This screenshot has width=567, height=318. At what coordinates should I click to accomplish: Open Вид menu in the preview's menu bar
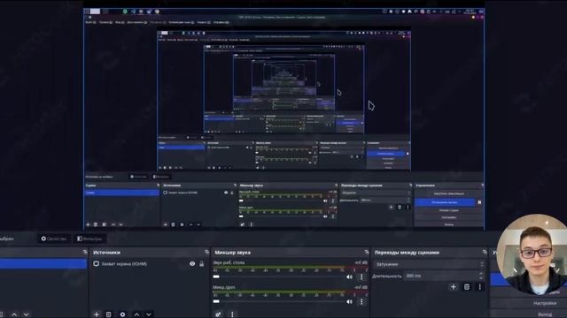pyautogui.click(x=120, y=22)
